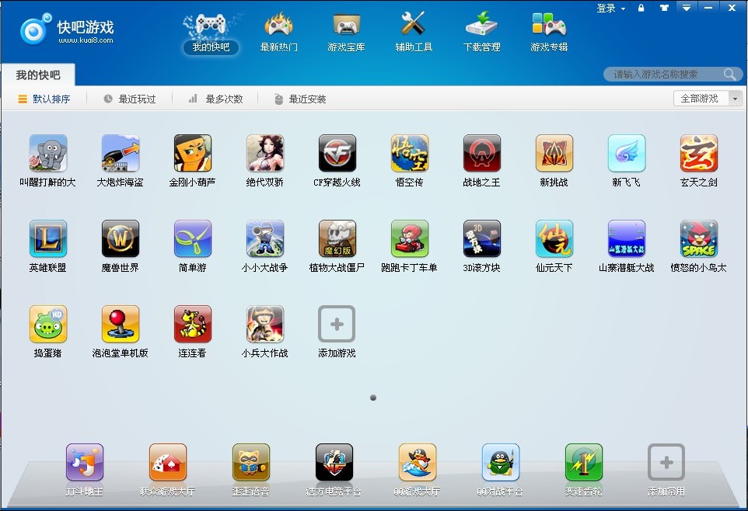Focus the game name search field
The height and width of the screenshot is (511, 748).
[667, 74]
